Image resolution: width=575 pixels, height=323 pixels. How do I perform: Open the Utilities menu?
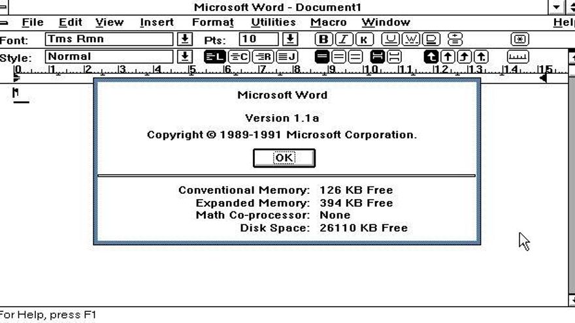[273, 23]
